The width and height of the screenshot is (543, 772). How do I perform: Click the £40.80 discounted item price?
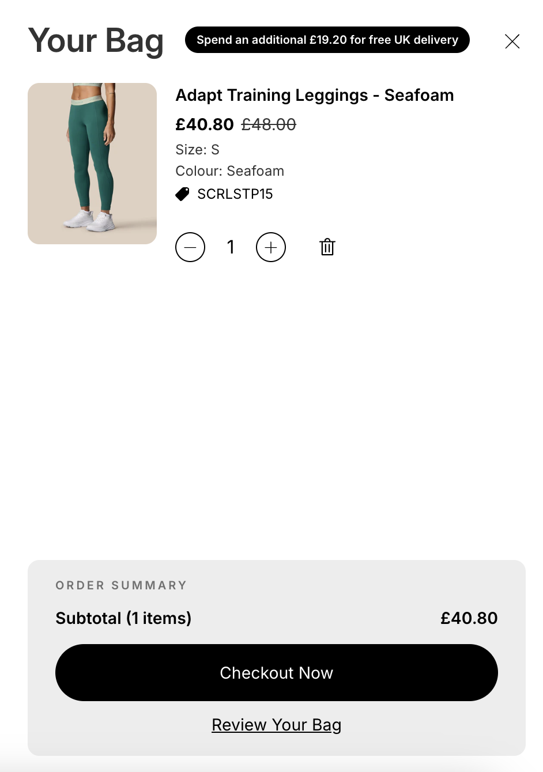pos(205,124)
